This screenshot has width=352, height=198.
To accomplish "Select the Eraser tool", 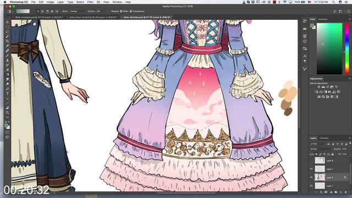I will tap(7, 70).
